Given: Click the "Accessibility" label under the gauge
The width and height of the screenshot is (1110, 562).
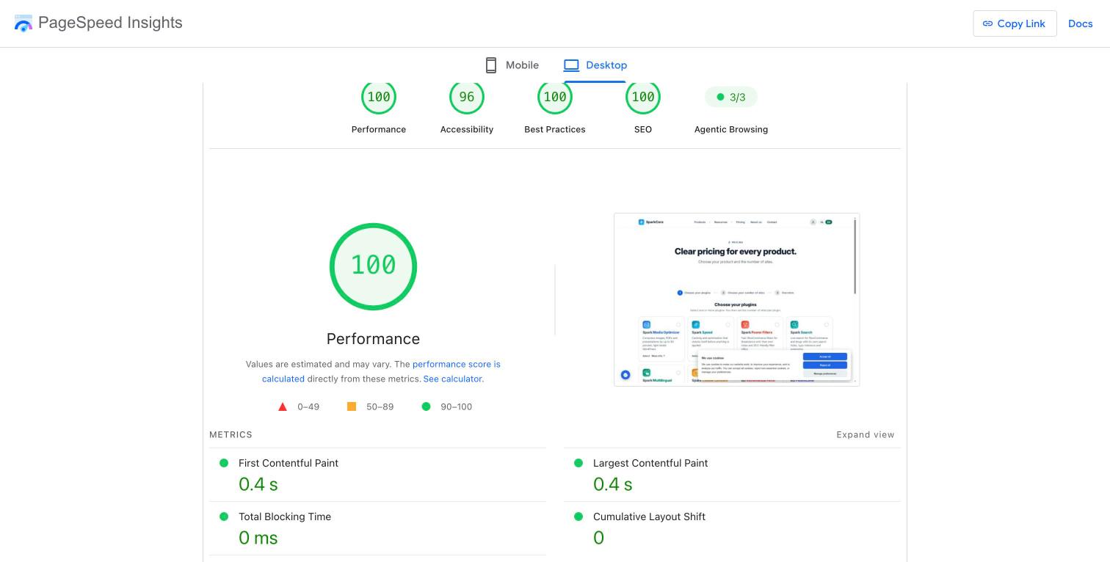Looking at the screenshot, I should [x=467, y=129].
